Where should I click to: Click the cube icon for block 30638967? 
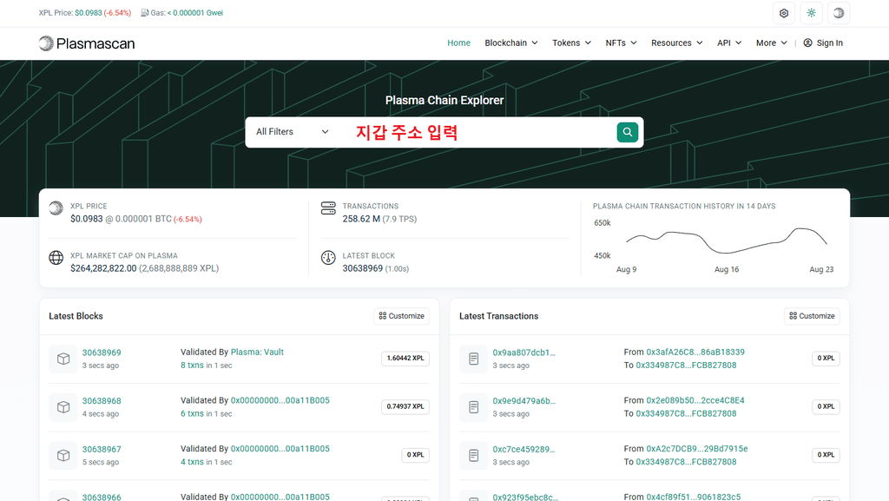click(x=63, y=455)
